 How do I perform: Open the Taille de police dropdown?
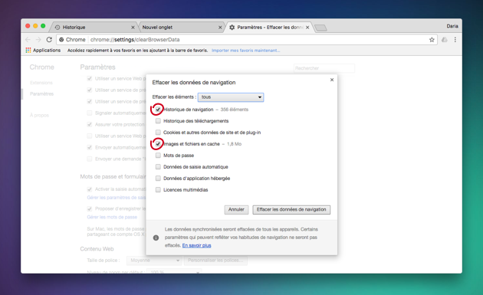154,261
